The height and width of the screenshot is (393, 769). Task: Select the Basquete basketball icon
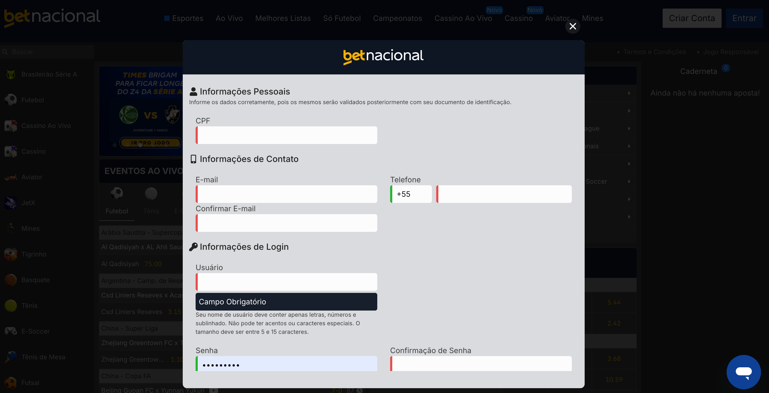coord(11,280)
